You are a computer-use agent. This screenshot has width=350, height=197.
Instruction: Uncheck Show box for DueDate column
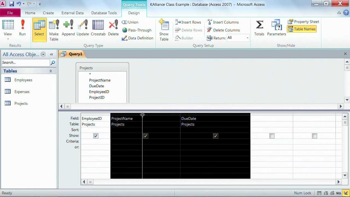coord(215,136)
